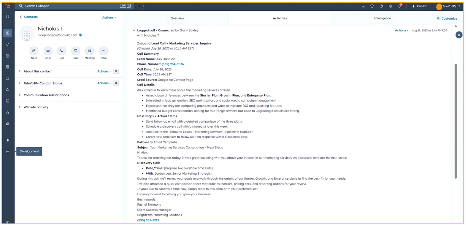The image size is (466, 225).
Task: Expand the About this contact section
Action: click(19, 71)
